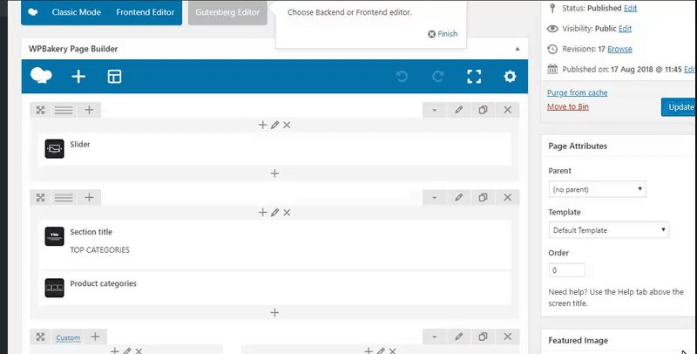This screenshot has height=354, width=697.
Task: Open the Parent page dropdown
Action: click(x=597, y=189)
